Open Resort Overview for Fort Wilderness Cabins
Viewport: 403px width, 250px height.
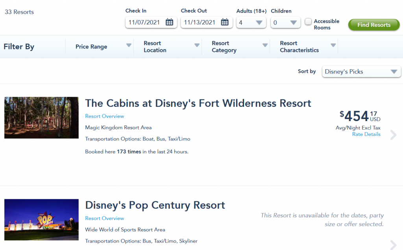pos(105,116)
